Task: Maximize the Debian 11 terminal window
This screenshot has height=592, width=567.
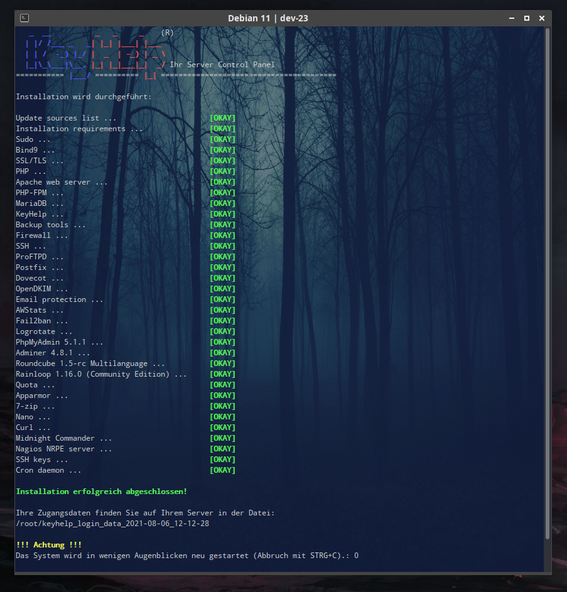Action: [x=527, y=18]
